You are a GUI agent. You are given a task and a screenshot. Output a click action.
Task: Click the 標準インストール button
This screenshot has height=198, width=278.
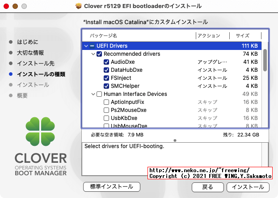coord(112,187)
